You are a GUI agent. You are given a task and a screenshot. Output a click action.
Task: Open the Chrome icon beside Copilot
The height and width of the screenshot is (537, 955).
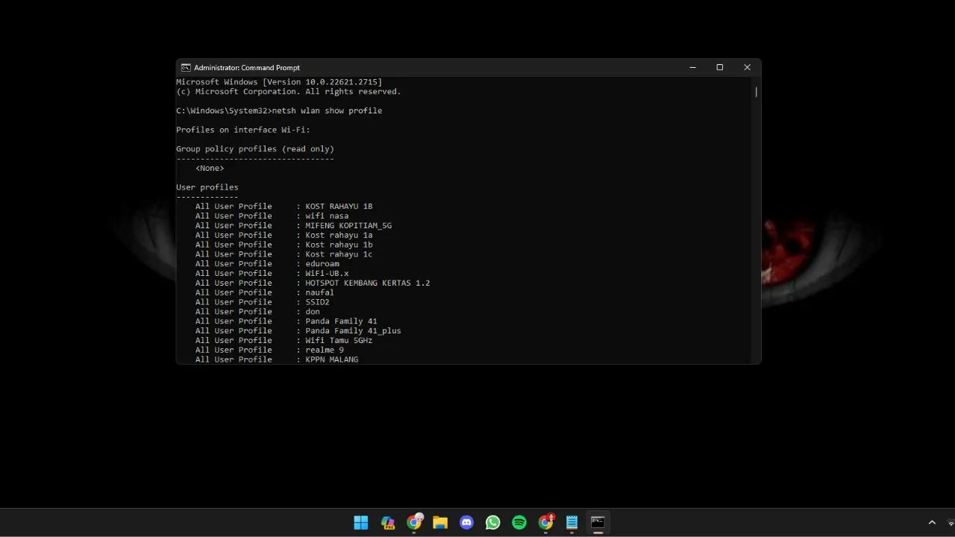[414, 522]
